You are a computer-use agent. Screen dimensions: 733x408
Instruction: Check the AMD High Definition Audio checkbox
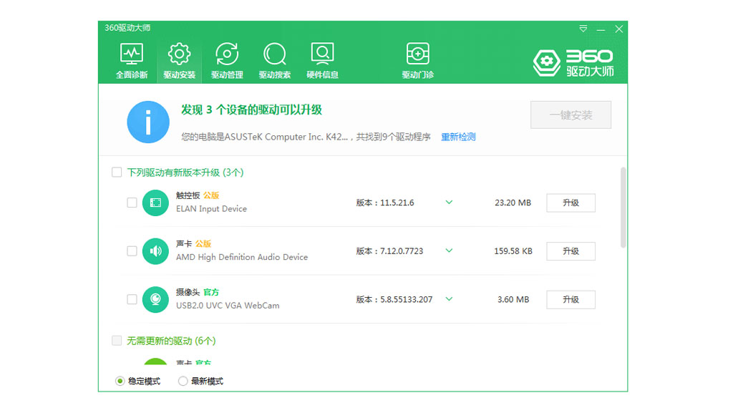[132, 251]
